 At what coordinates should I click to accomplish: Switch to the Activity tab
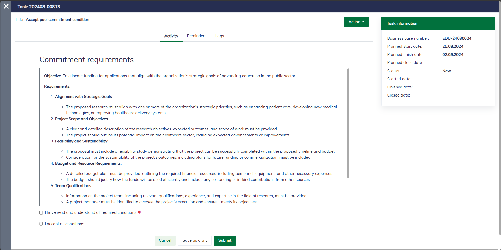[171, 36]
